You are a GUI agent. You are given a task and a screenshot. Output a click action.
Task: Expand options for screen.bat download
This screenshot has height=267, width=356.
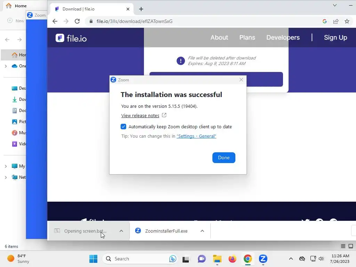121,231
